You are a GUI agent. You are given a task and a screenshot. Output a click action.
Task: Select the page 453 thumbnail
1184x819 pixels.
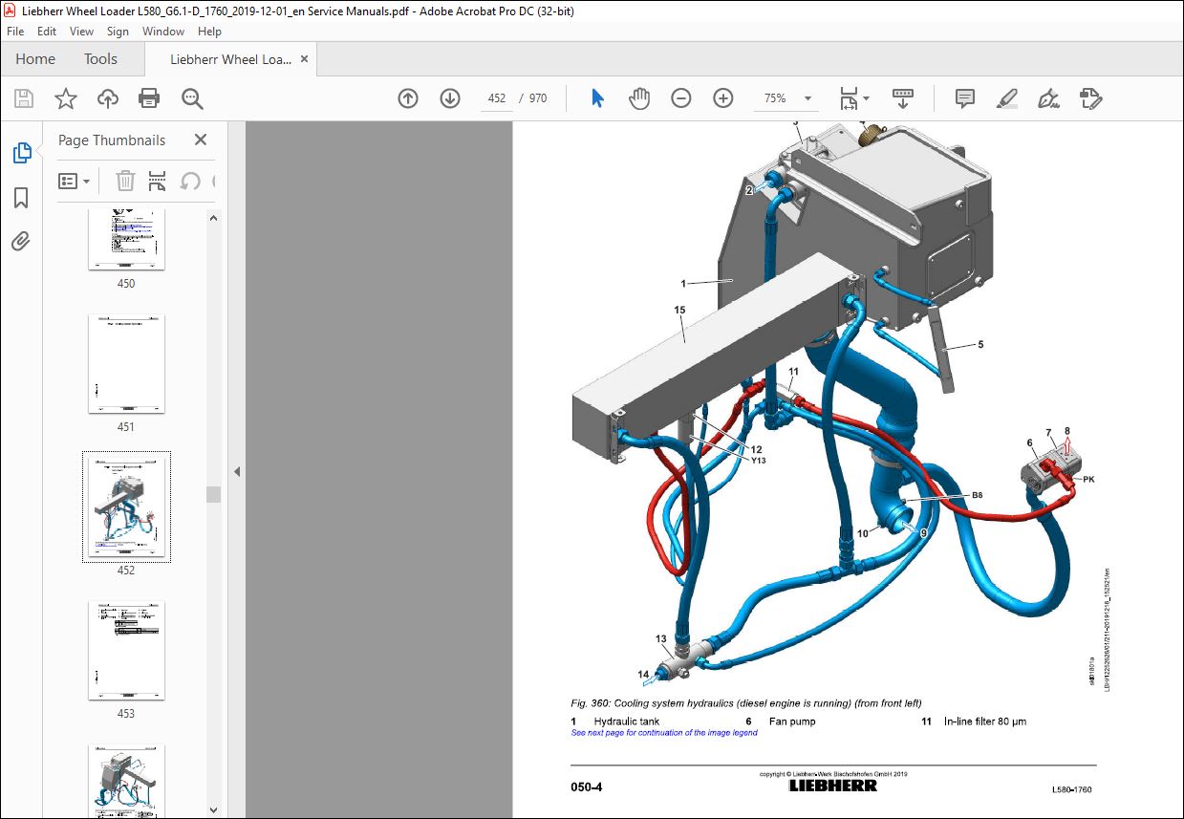click(x=126, y=651)
